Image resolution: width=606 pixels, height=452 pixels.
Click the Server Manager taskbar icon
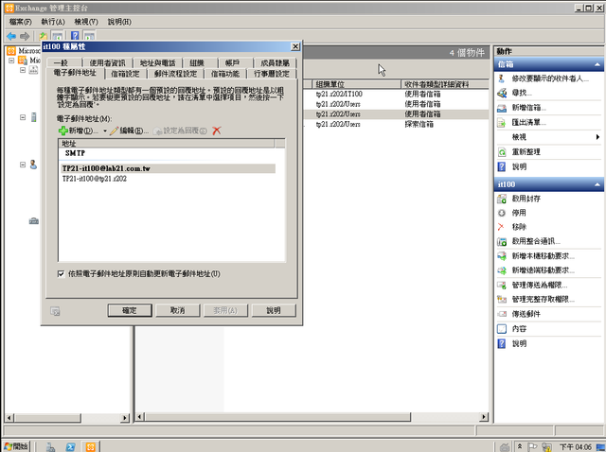[50, 446]
